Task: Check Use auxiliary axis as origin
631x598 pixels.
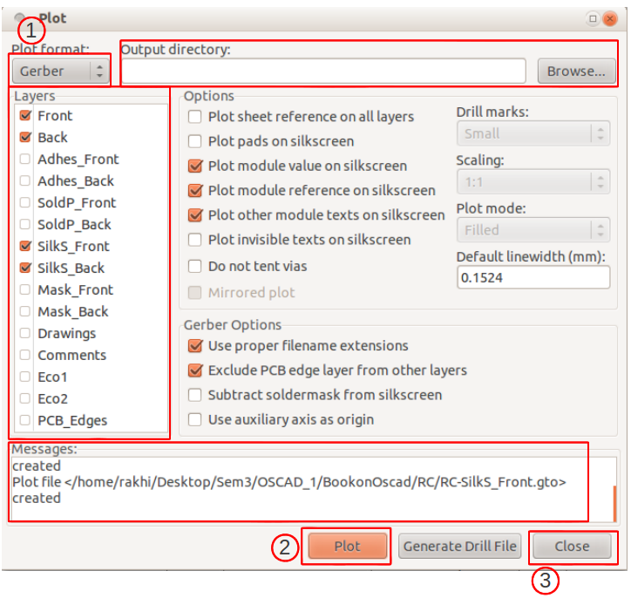Action: click(x=195, y=419)
